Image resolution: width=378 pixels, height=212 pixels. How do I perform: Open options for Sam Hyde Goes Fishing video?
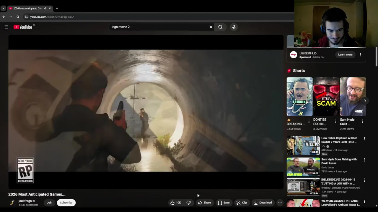[x=364, y=160]
